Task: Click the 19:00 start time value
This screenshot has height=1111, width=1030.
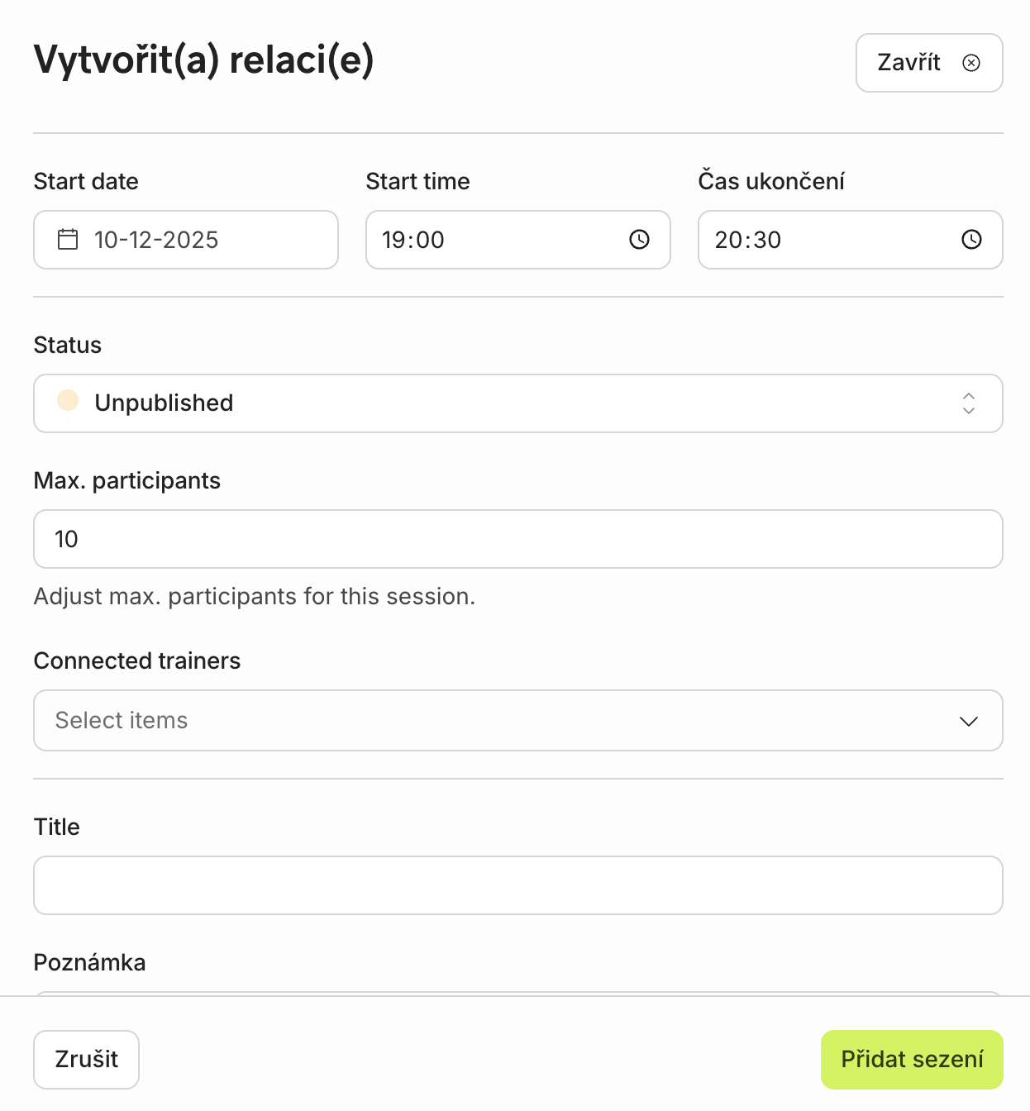Action: 413,240
